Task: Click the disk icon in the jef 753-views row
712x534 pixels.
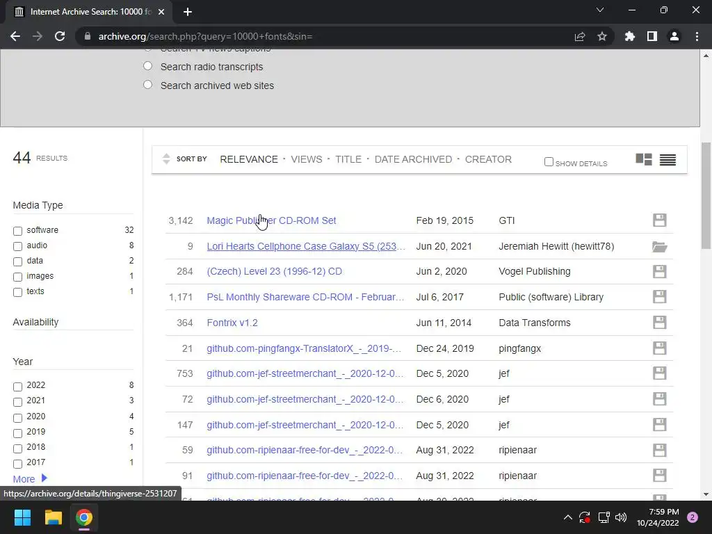Action: [x=659, y=373]
